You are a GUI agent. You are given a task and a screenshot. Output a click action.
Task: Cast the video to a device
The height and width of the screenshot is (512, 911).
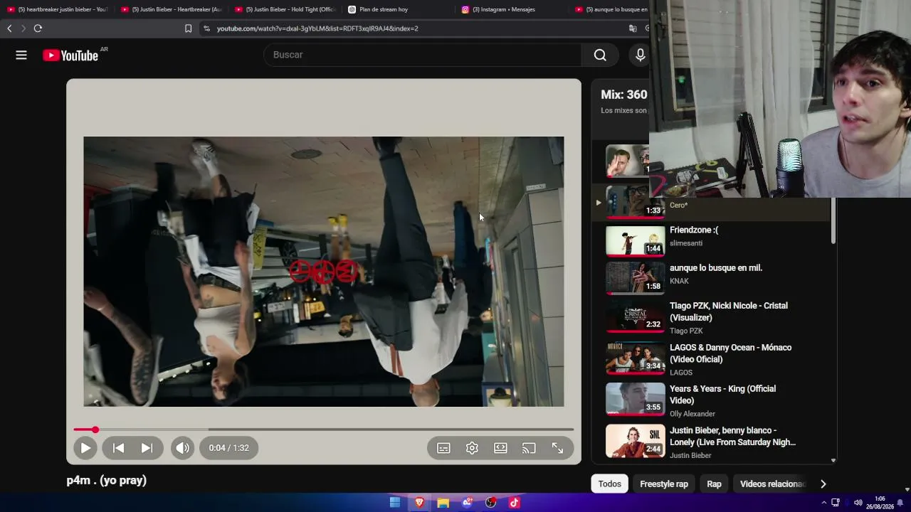(x=529, y=448)
